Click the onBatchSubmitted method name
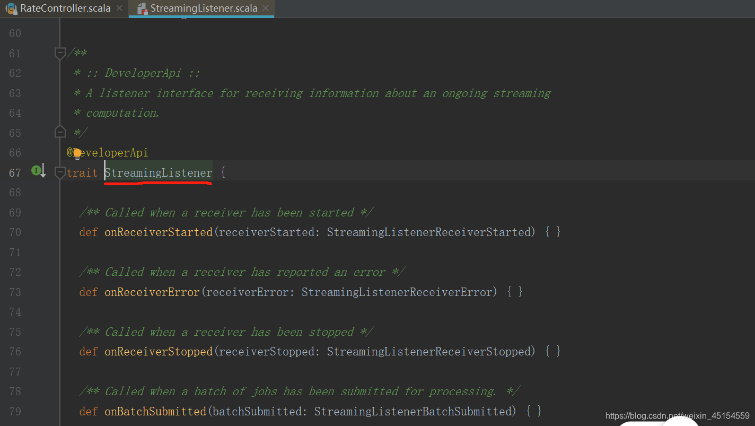This screenshot has width=755, height=426. pos(155,411)
